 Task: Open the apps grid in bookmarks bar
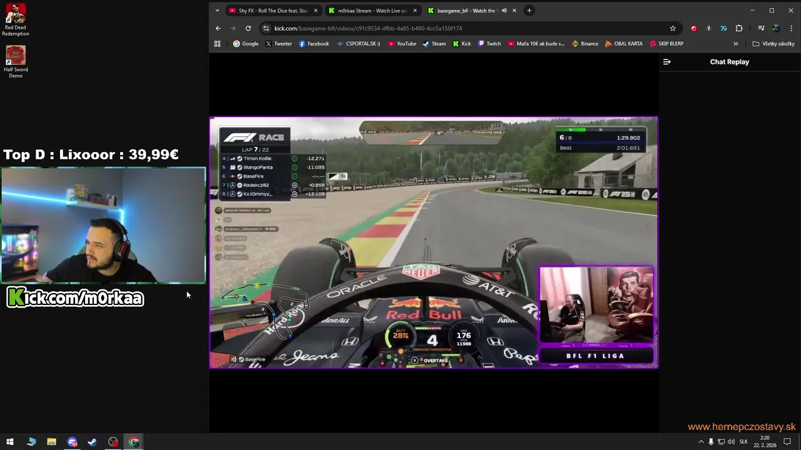tap(217, 44)
